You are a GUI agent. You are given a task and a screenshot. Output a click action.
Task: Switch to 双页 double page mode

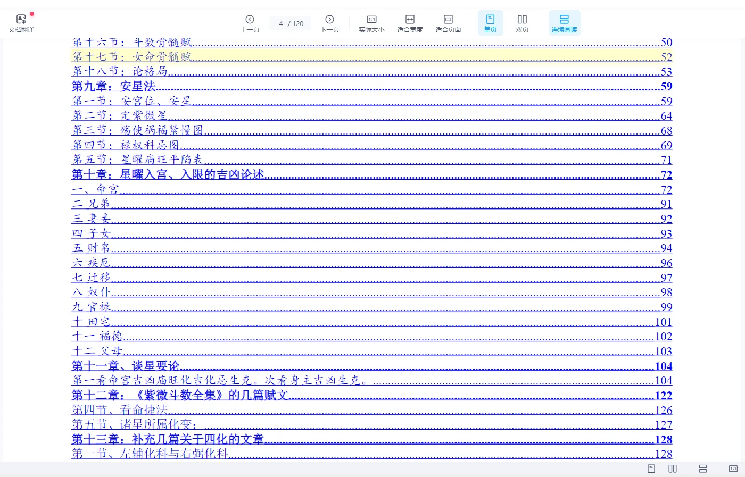click(x=522, y=24)
